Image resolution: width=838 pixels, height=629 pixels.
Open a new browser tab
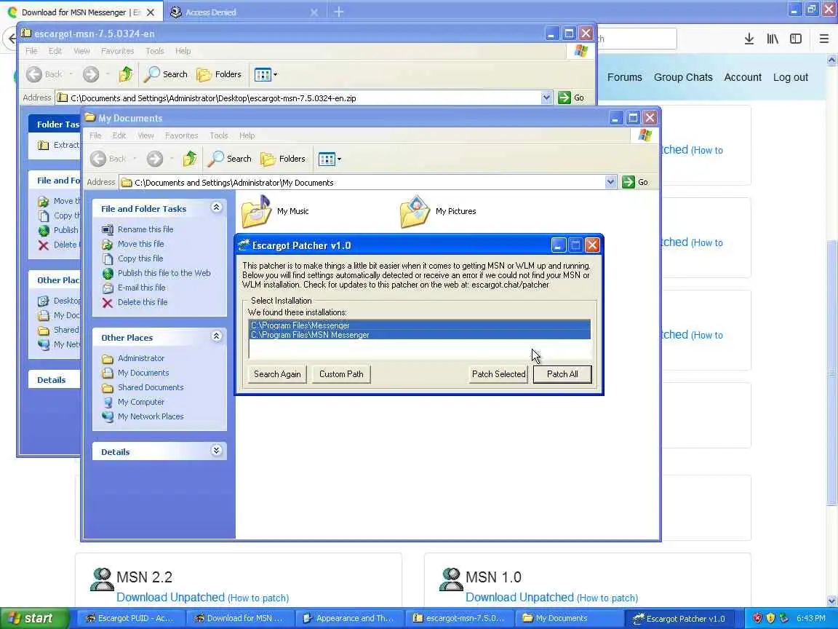[339, 12]
